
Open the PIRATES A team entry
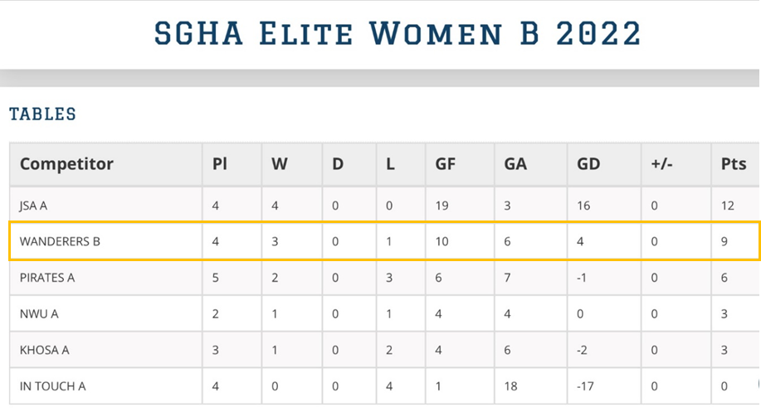click(47, 278)
